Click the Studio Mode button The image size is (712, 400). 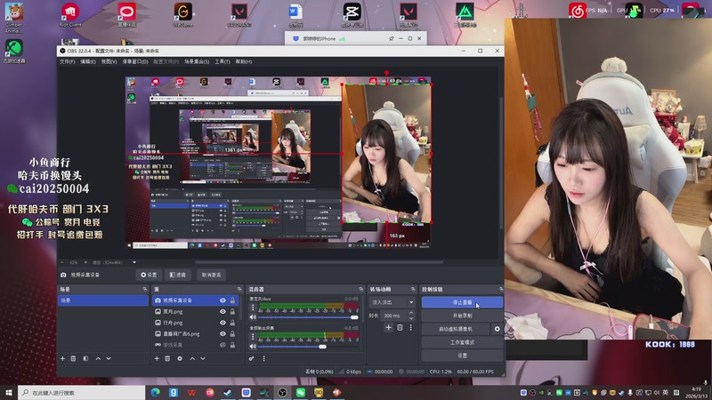pos(462,342)
